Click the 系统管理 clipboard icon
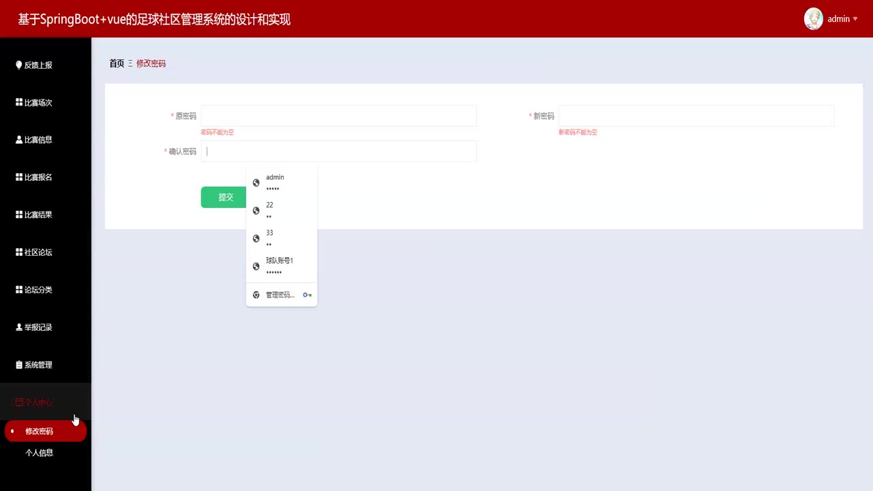Screen dimensions: 873x491 pos(19,364)
